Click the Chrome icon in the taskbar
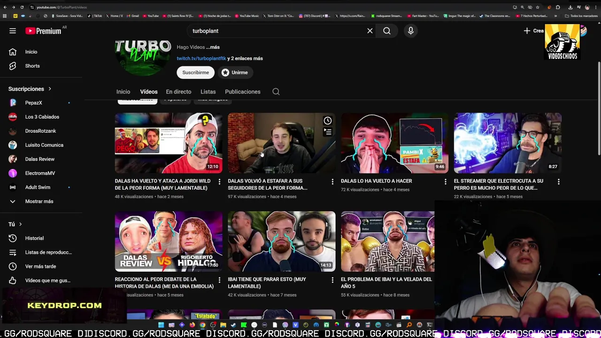The width and height of the screenshot is (601, 338). click(x=202, y=325)
